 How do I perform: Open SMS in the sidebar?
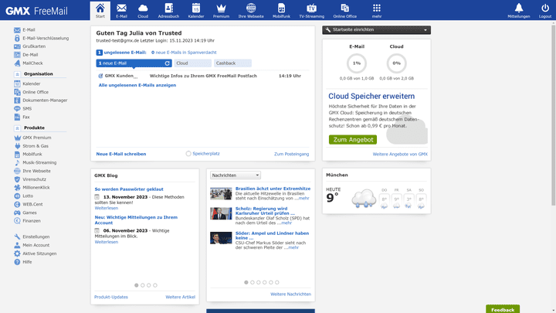tap(22, 109)
